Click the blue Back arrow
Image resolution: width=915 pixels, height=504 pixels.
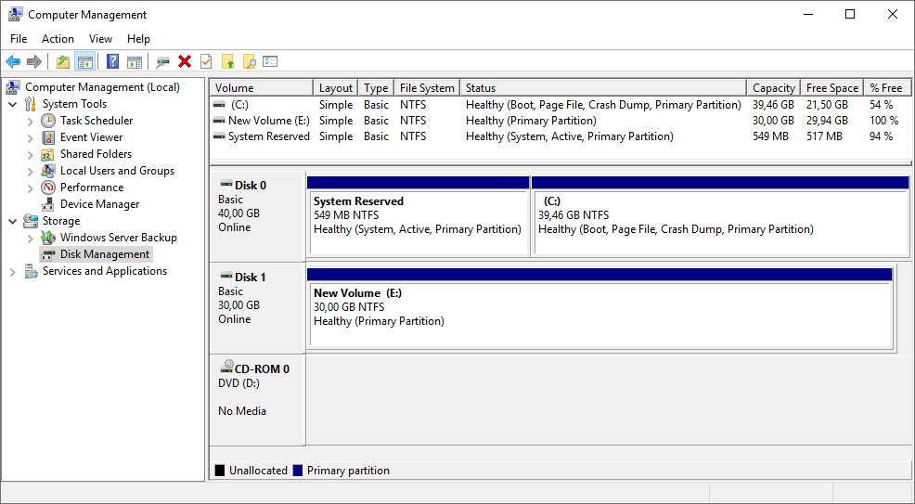click(x=13, y=61)
